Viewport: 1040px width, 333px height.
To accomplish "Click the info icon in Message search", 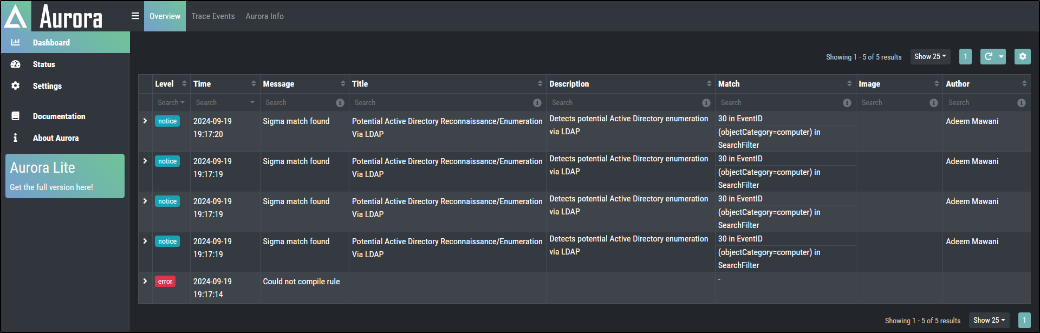I will (340, 102).
